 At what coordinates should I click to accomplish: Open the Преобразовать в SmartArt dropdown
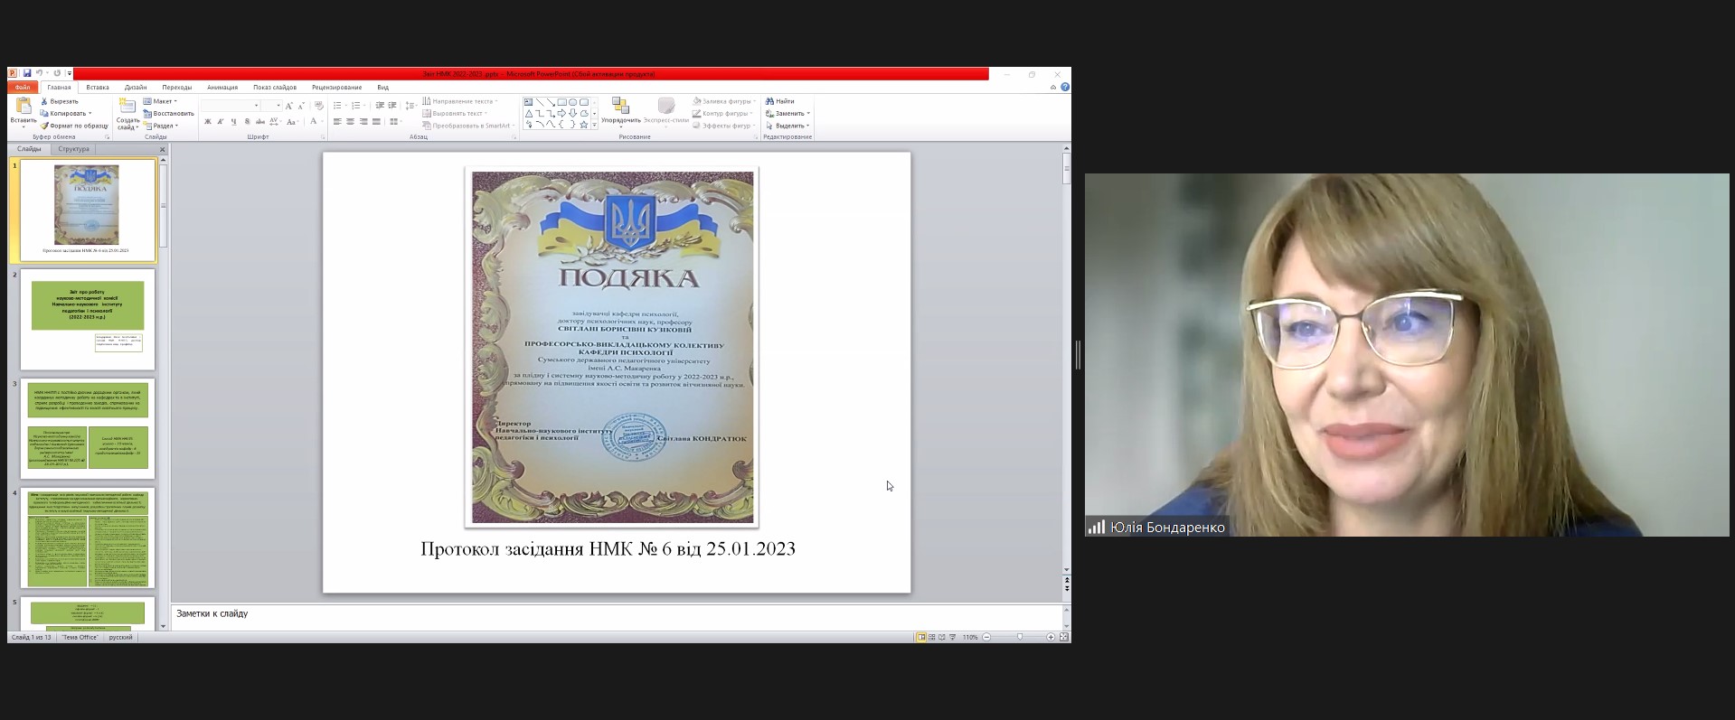pyautogui.click(x=468, y=126)
